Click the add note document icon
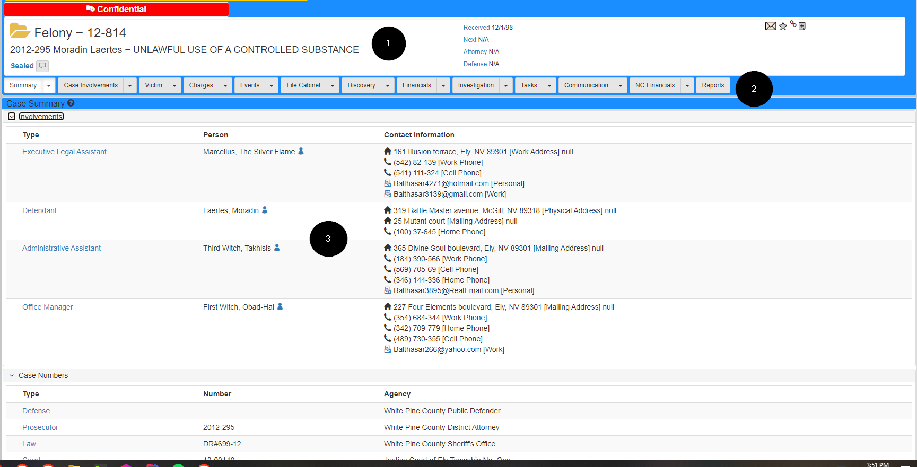Image resolution: width=917 pixels, height=467 pixels. [x=802, y=27]
